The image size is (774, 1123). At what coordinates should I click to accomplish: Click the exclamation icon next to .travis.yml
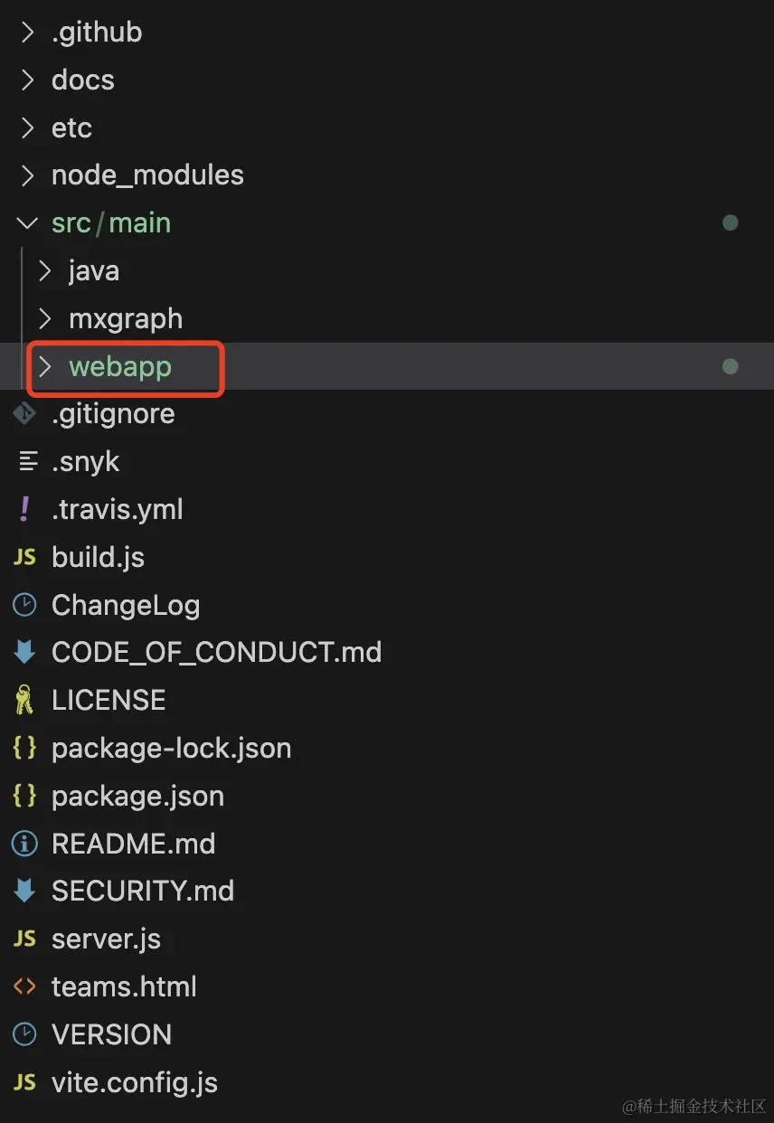(x=24, y=509)
